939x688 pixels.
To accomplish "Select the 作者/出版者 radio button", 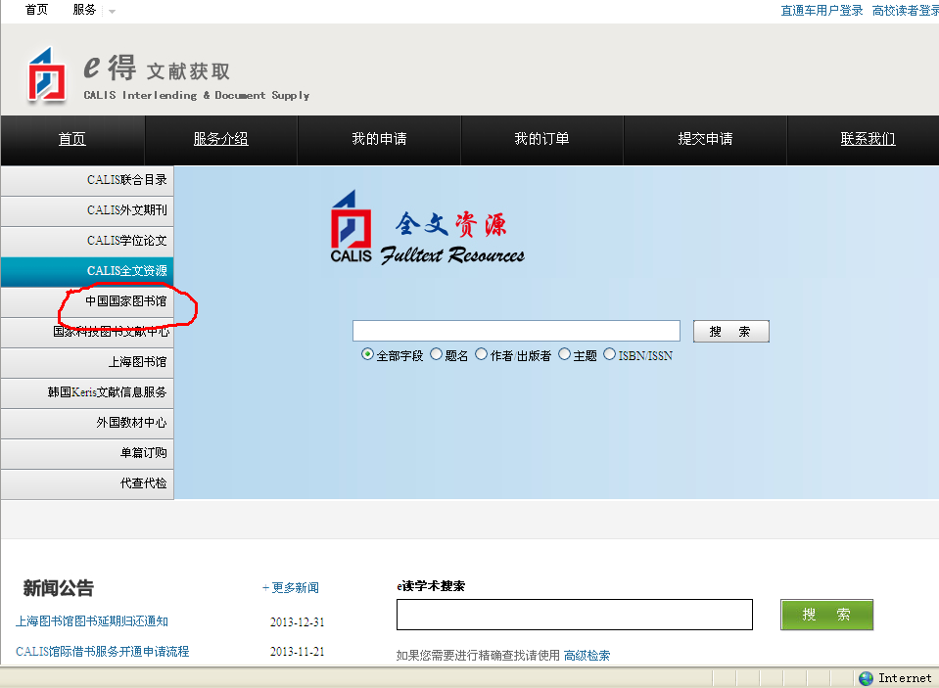I will point(482,354).
